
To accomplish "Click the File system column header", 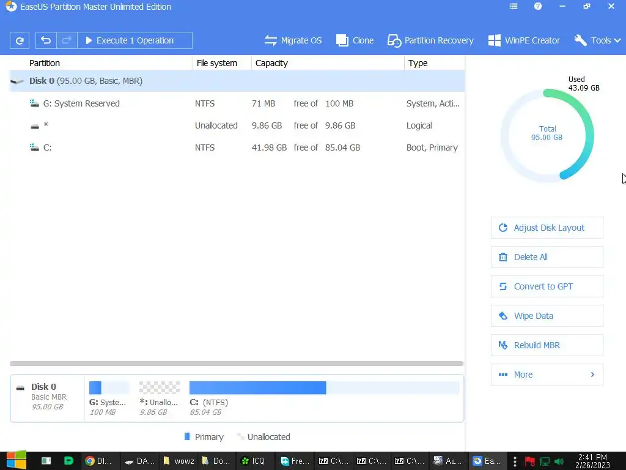I will [217, 63].
